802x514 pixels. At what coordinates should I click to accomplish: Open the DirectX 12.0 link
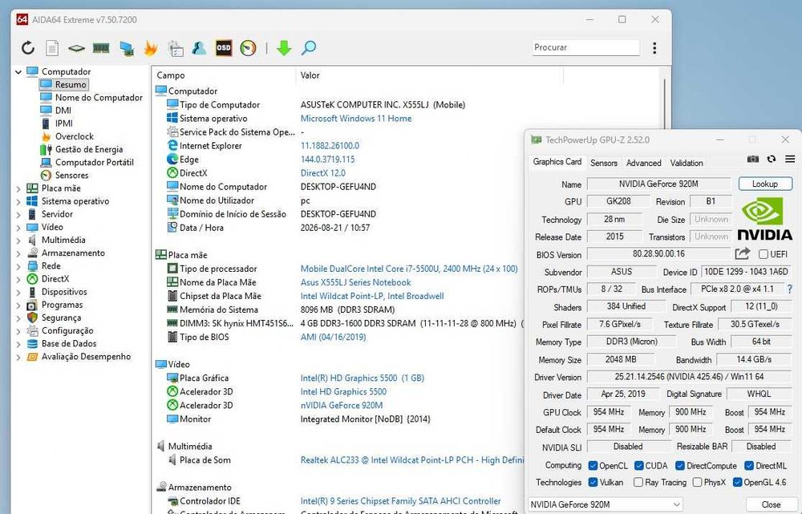(322, 173)
